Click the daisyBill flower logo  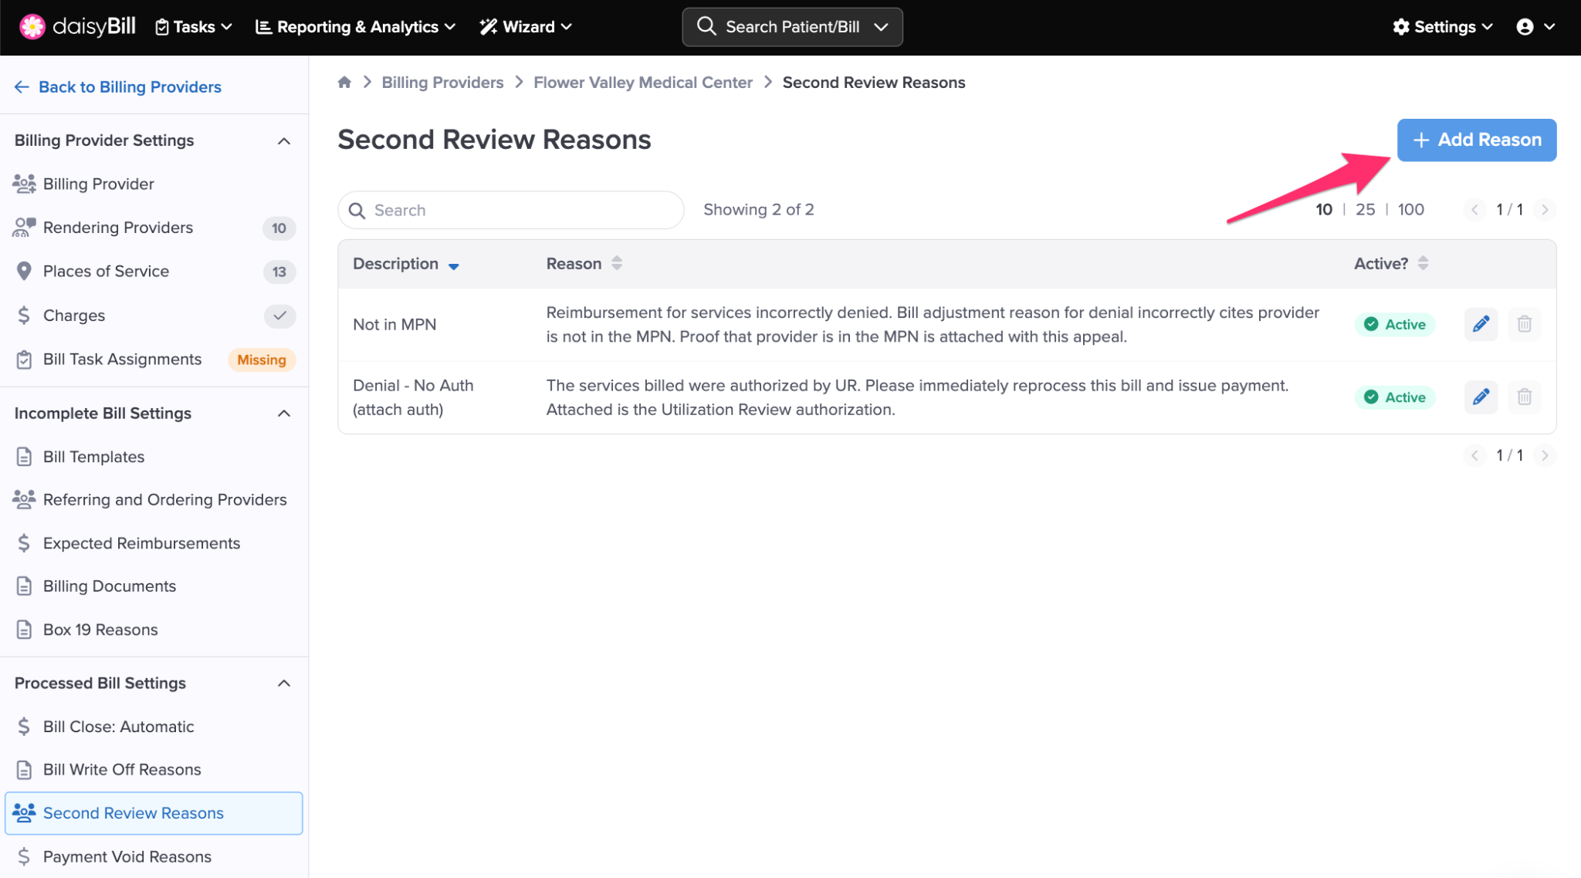(x=32, y=26)
